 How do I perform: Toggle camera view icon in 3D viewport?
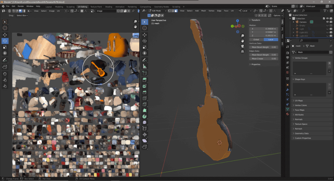[x=242, y=46]
